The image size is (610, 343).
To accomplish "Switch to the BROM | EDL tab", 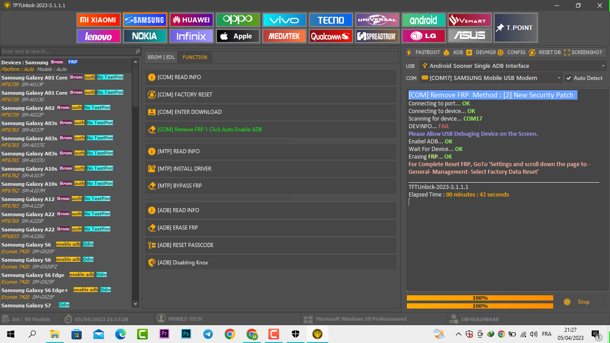I will coord(161,57).
